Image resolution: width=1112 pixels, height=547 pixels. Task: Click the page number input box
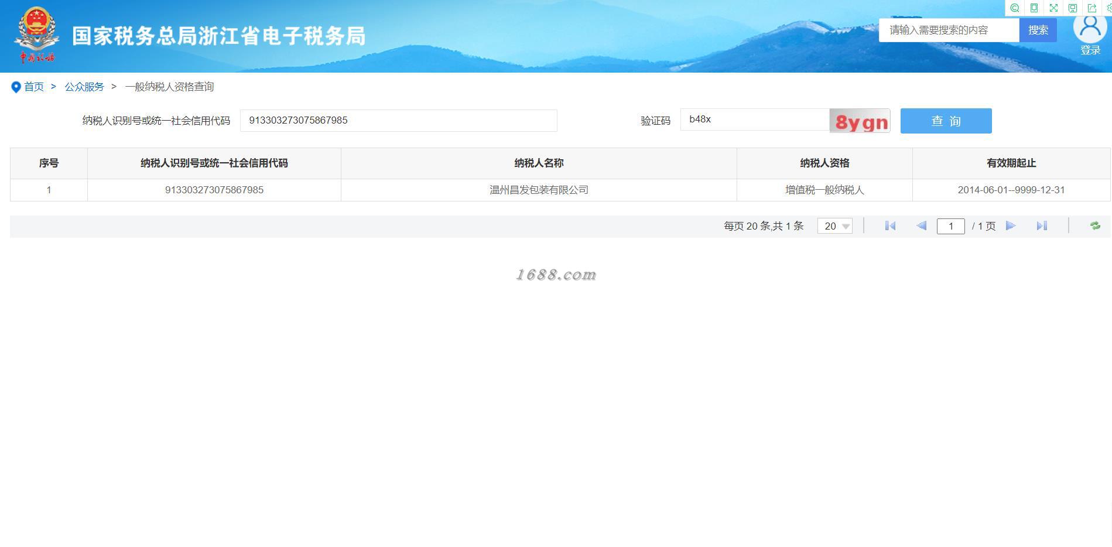950,226
